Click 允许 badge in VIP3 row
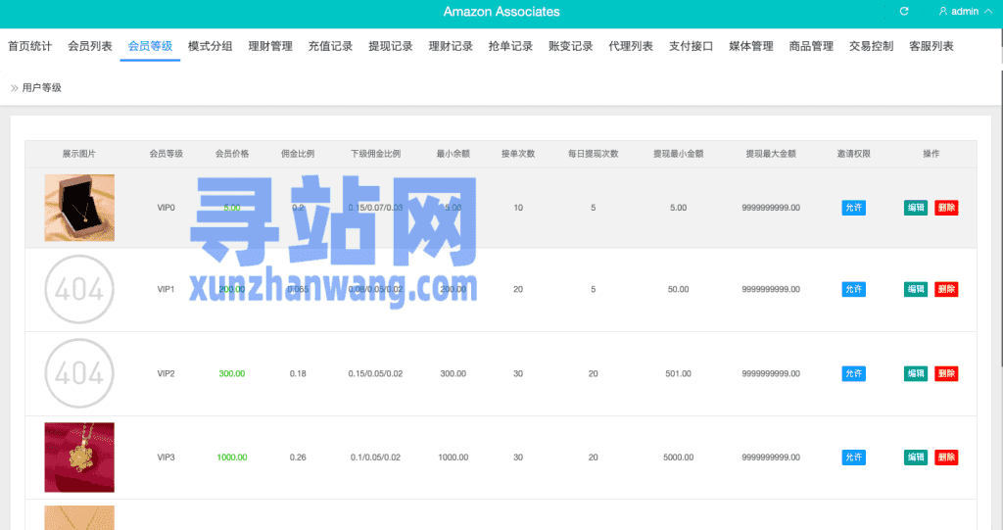Viewport: 1003px width, 530px height. (x=853, y=458)
